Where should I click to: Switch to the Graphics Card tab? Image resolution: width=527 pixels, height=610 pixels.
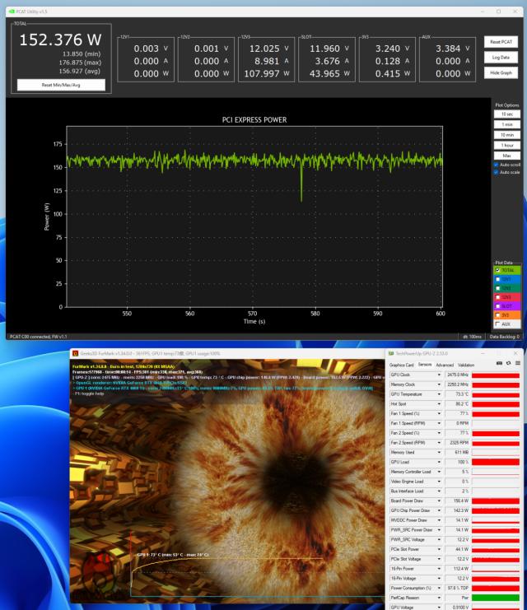point(402,364)
